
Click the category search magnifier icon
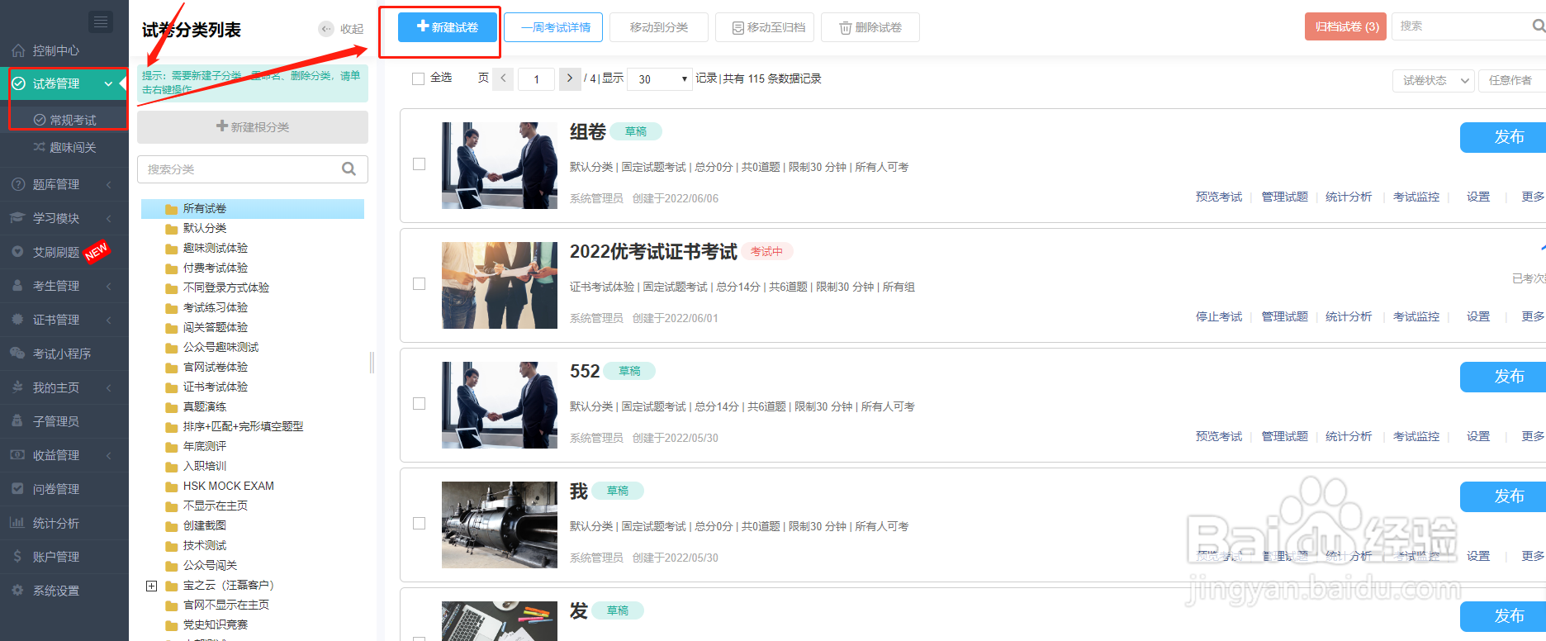point(349,169)
